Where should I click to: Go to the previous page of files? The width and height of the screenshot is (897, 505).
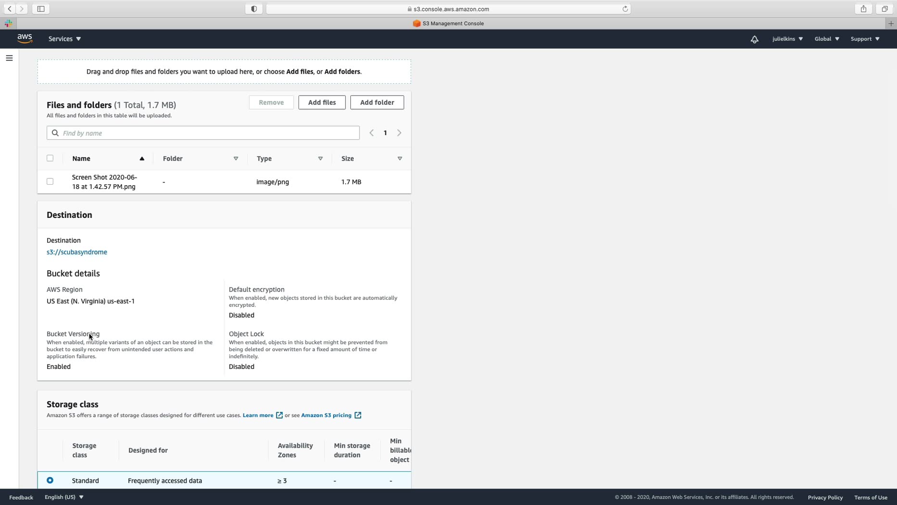tap(372, 133)
